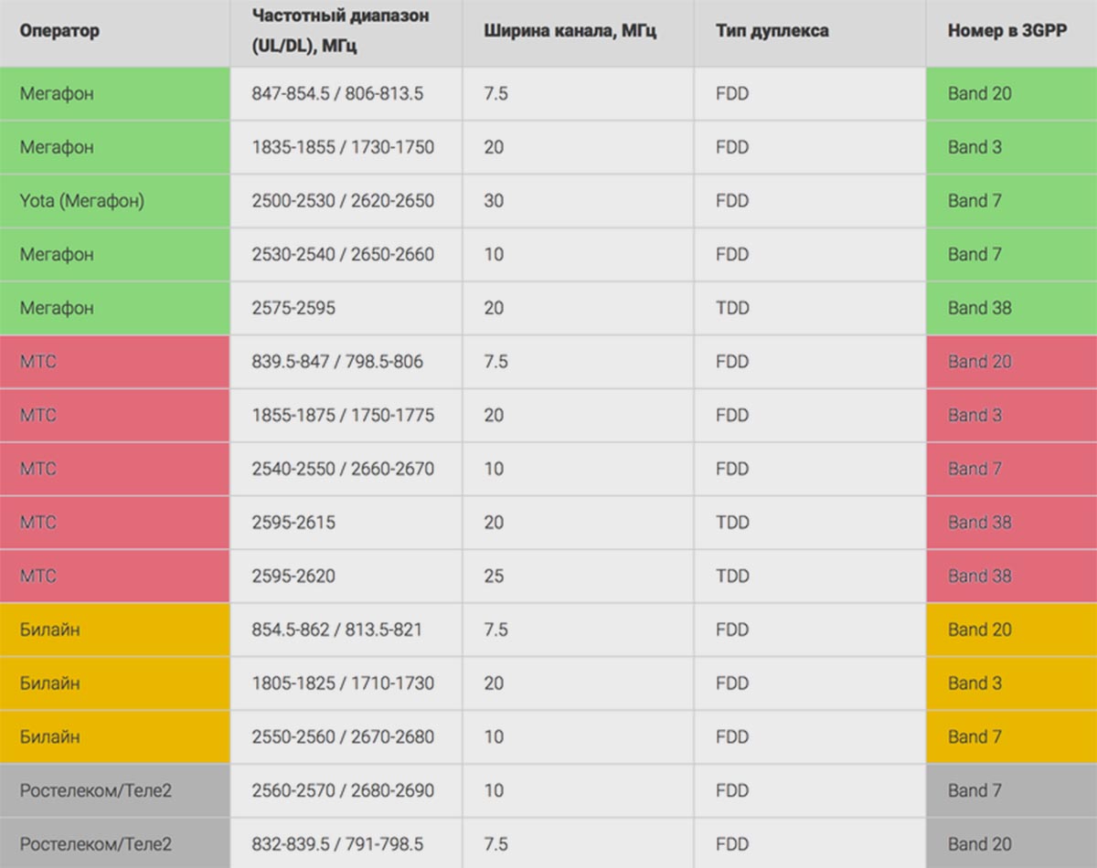Select the 854.5-862 / 813.5-821 frequency cell

pos(337,630)
